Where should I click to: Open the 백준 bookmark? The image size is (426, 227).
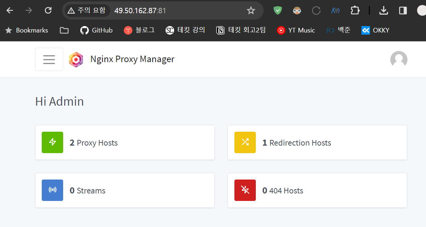tap(338, 30)
